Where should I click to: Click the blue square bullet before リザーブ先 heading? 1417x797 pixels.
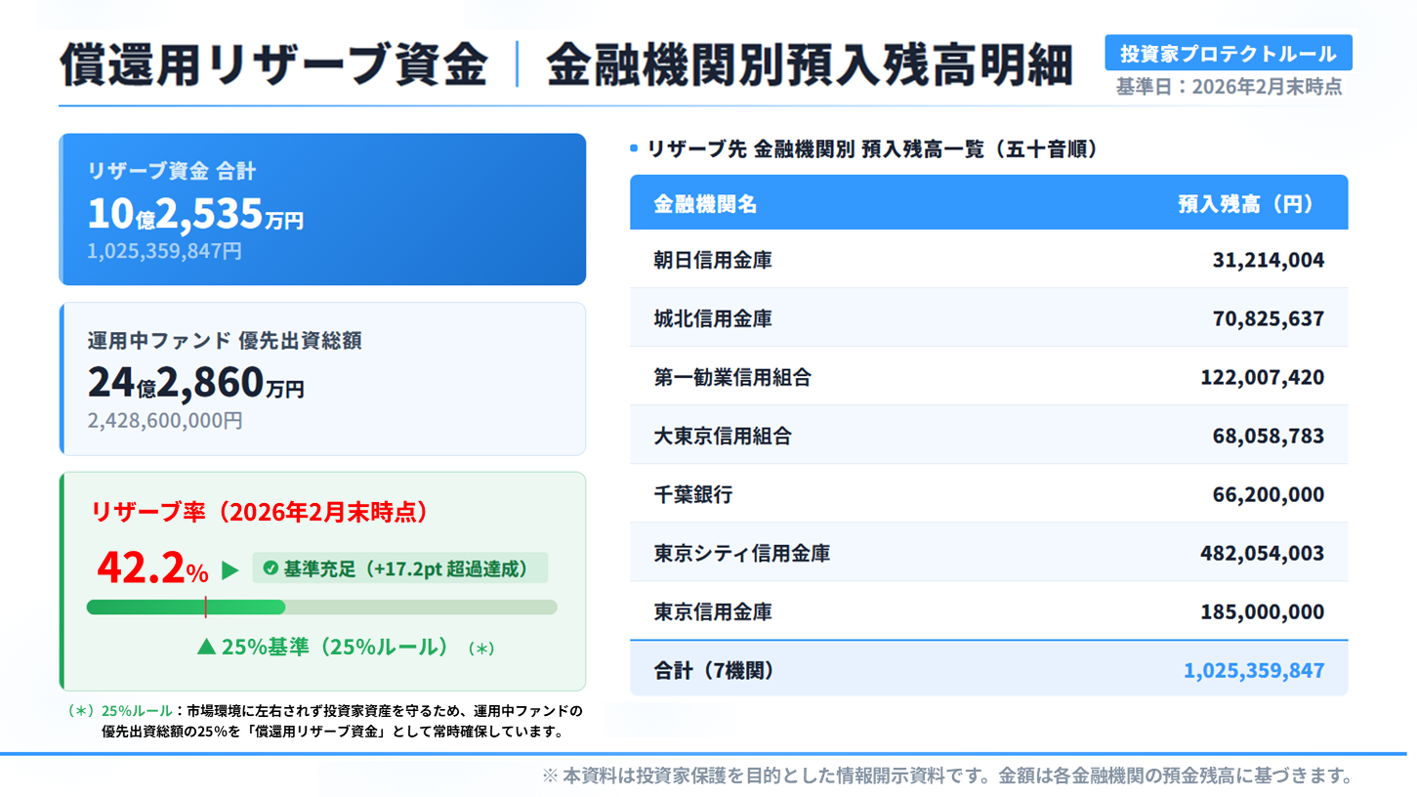pyautogui.click(x=635, y=149)
